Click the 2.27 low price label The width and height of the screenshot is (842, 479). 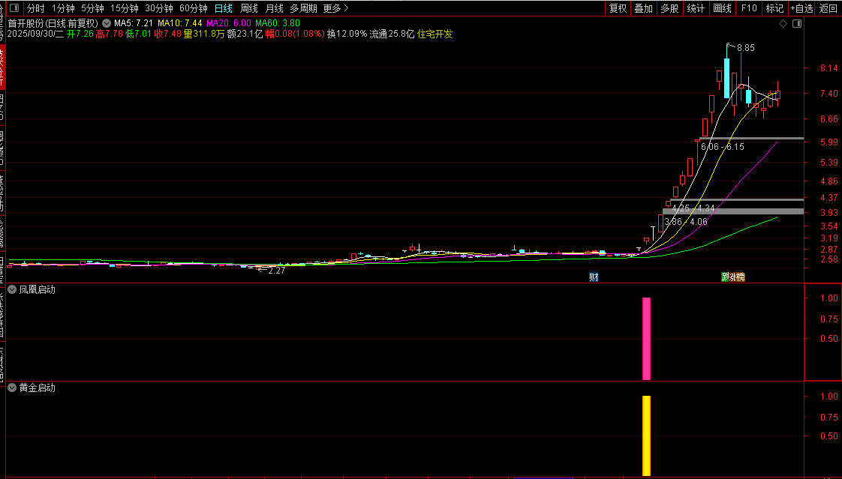pos(277,271)
